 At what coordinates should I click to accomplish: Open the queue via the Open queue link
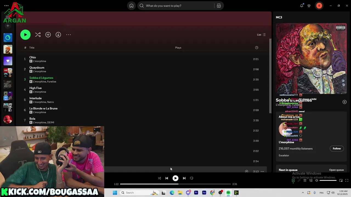[x=336, y=170]
